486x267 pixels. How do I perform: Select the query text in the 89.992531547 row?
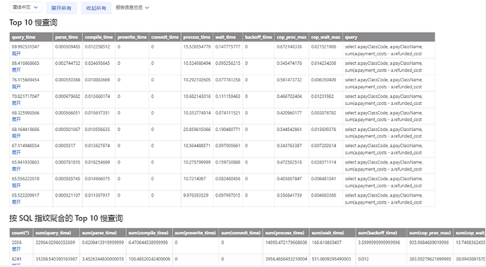[x=384, y=50]
